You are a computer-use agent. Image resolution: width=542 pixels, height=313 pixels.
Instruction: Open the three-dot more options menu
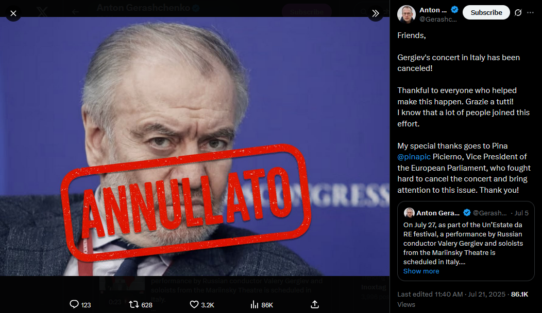click(530, 12)
